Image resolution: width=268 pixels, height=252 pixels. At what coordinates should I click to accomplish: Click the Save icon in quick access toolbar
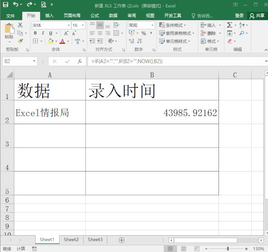coord(5,5)
